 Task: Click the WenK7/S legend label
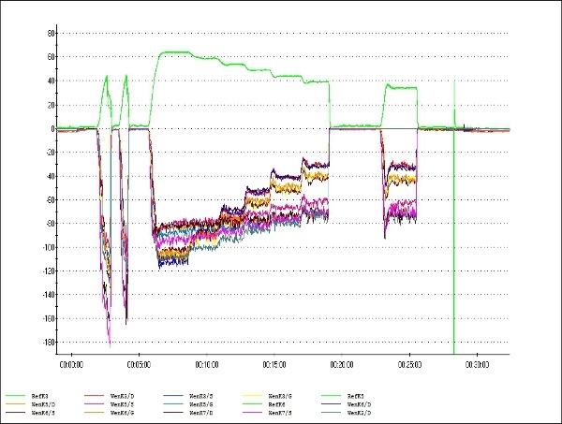pos(280,413)
